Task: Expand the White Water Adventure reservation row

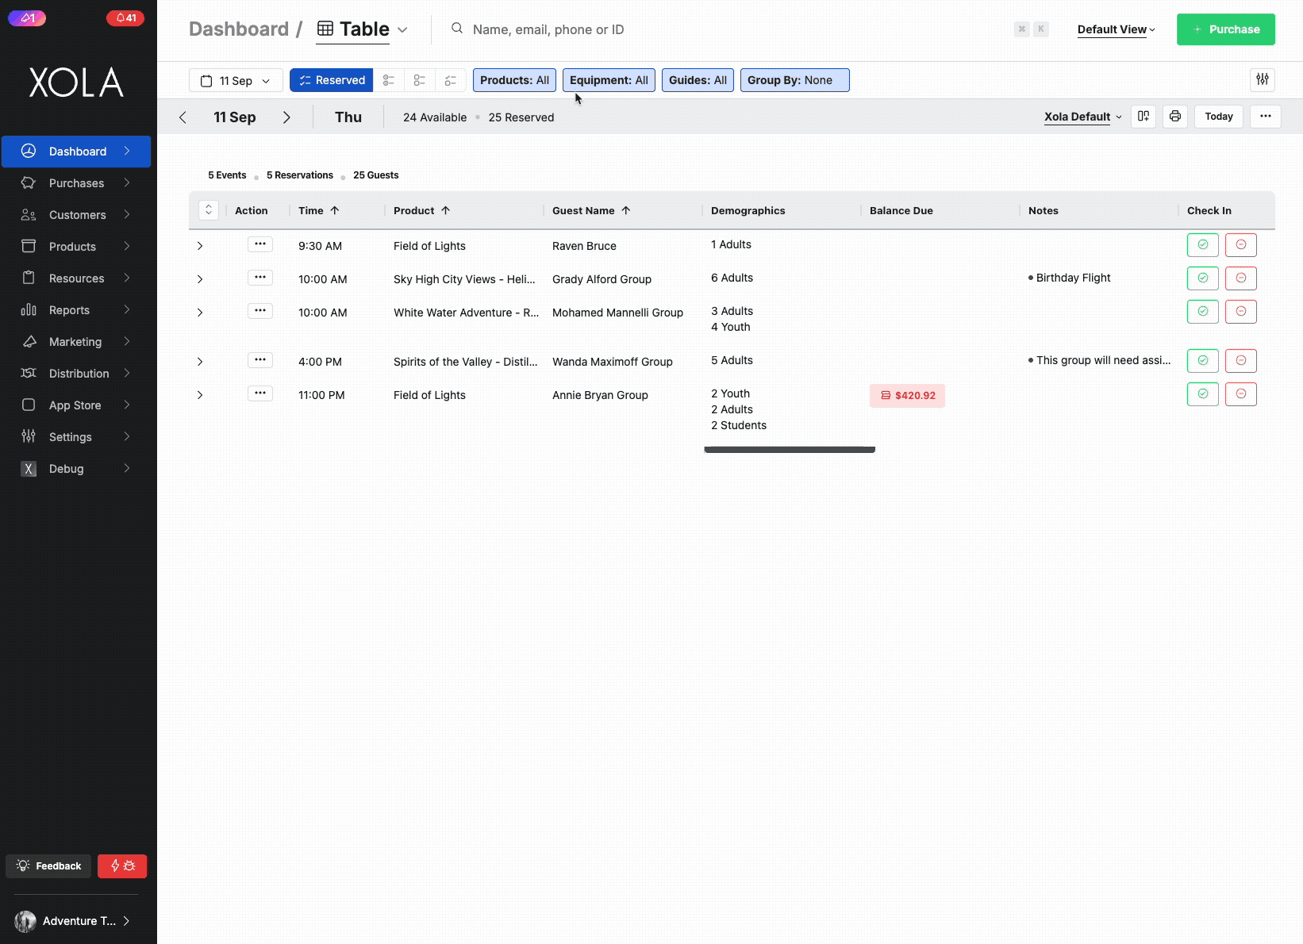Action: 199,312
